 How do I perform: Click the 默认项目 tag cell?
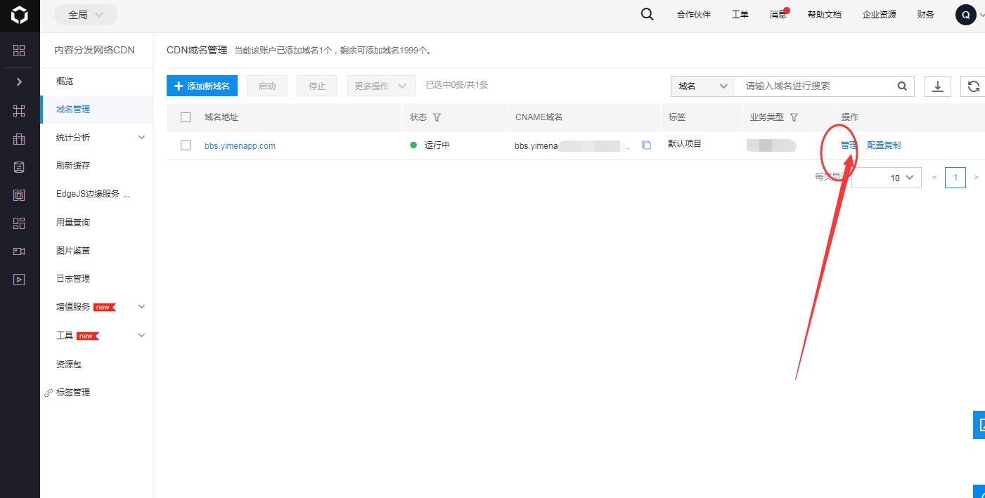click(685, 144)
